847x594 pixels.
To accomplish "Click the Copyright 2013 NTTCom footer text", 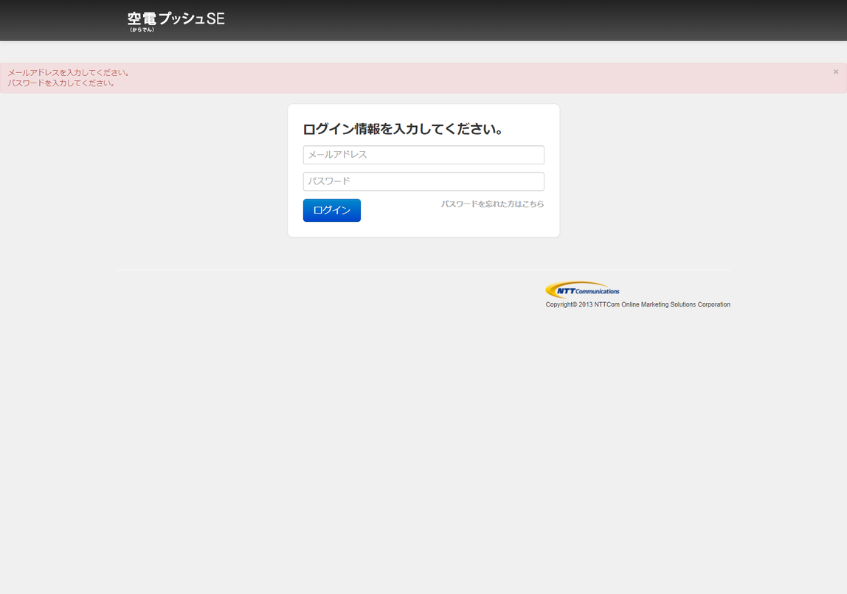I will 637,305.
